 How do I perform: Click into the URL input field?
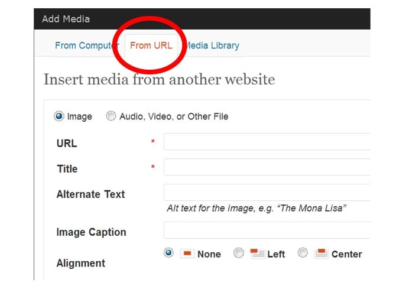point(267,142)
